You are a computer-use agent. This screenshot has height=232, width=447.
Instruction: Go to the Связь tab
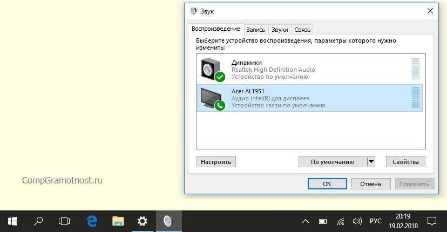[x=303, y=30]
